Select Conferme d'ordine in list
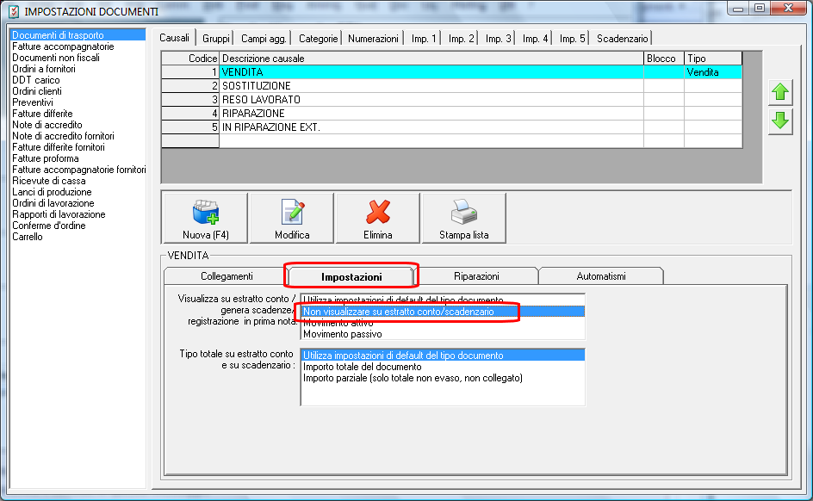Image resolution: width=813 pixels, height=501 pixels. click(78, 226)
